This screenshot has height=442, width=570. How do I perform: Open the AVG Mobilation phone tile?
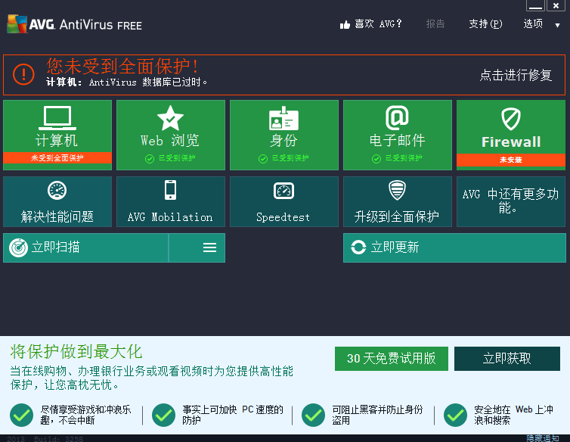170,201
